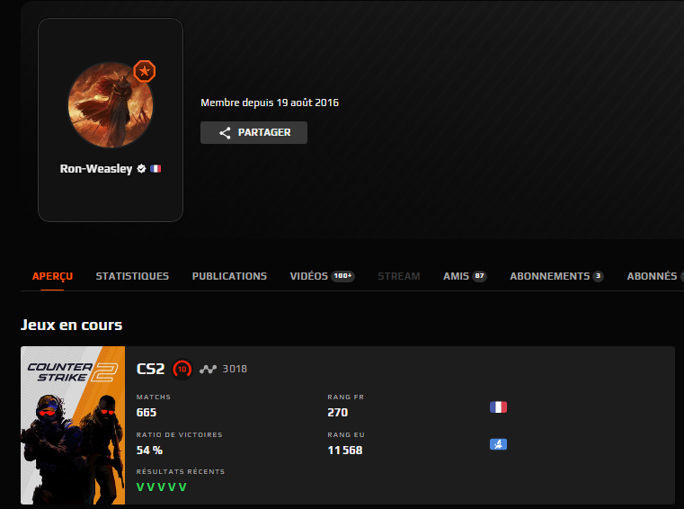Click the 100+ badge on Vidéos
Screen dimensions: 684x509
click(x=342, y=276)
